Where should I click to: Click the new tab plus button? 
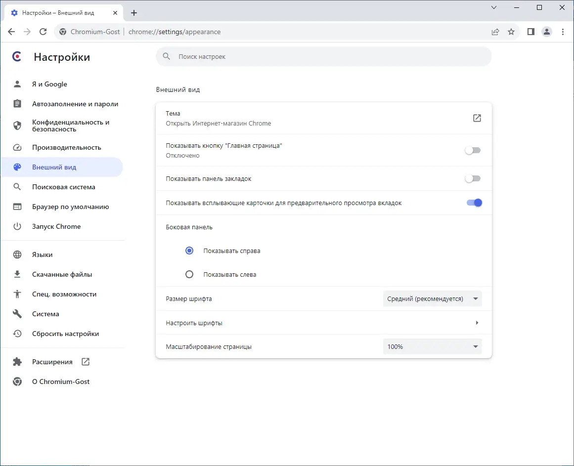click(x=134, y=13)
